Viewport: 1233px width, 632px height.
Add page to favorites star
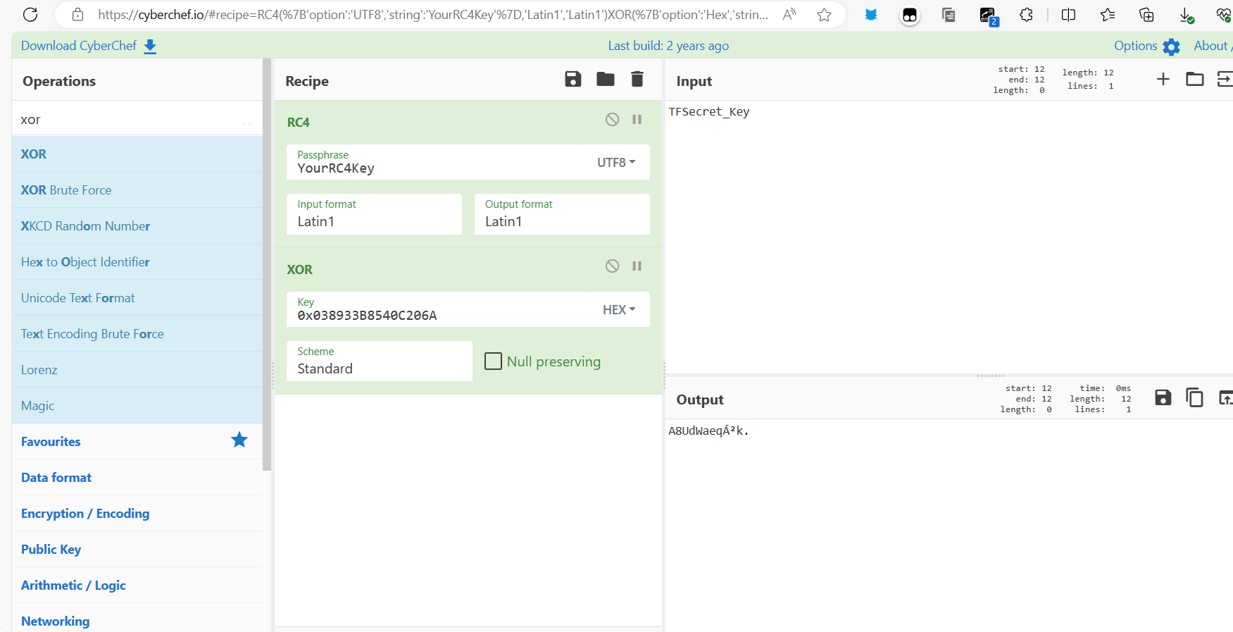825,14
